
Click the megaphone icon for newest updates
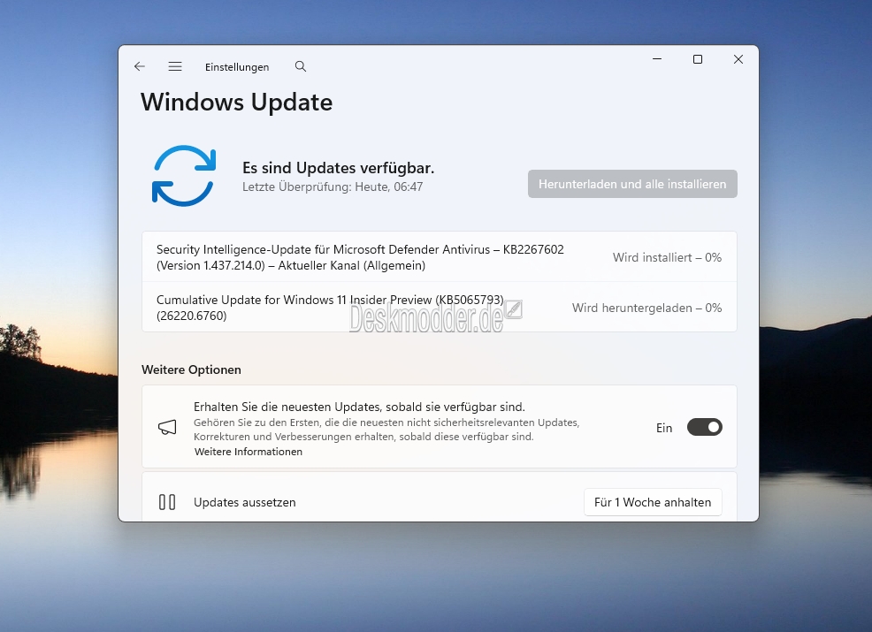tap(167, 427)
